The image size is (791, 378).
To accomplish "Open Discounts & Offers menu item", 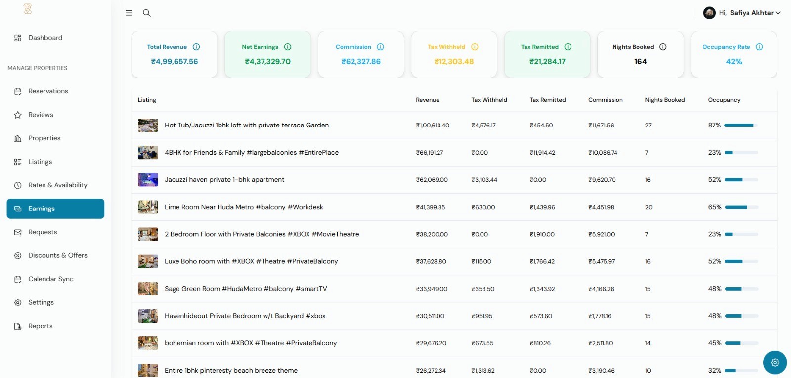I will pyautogui.click(x=57, y=255).
